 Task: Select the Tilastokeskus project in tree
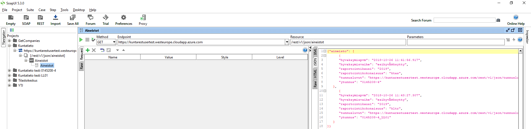click(28, 80)
